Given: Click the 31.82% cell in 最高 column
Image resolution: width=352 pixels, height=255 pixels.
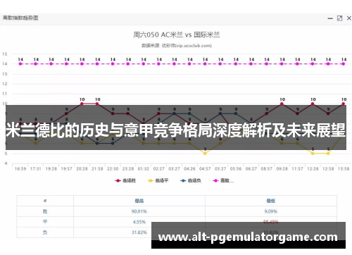Looking at the screenshot, I should coord(139,232).
